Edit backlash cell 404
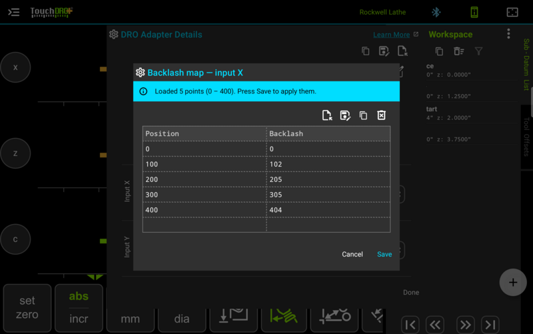The image size is (533, 334). click(x=328, y=210)
